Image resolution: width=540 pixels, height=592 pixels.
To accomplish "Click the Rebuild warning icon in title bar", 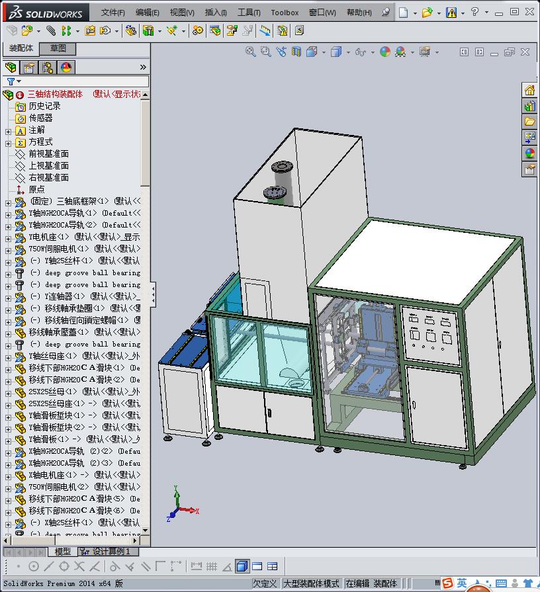I will coord(451,13).
